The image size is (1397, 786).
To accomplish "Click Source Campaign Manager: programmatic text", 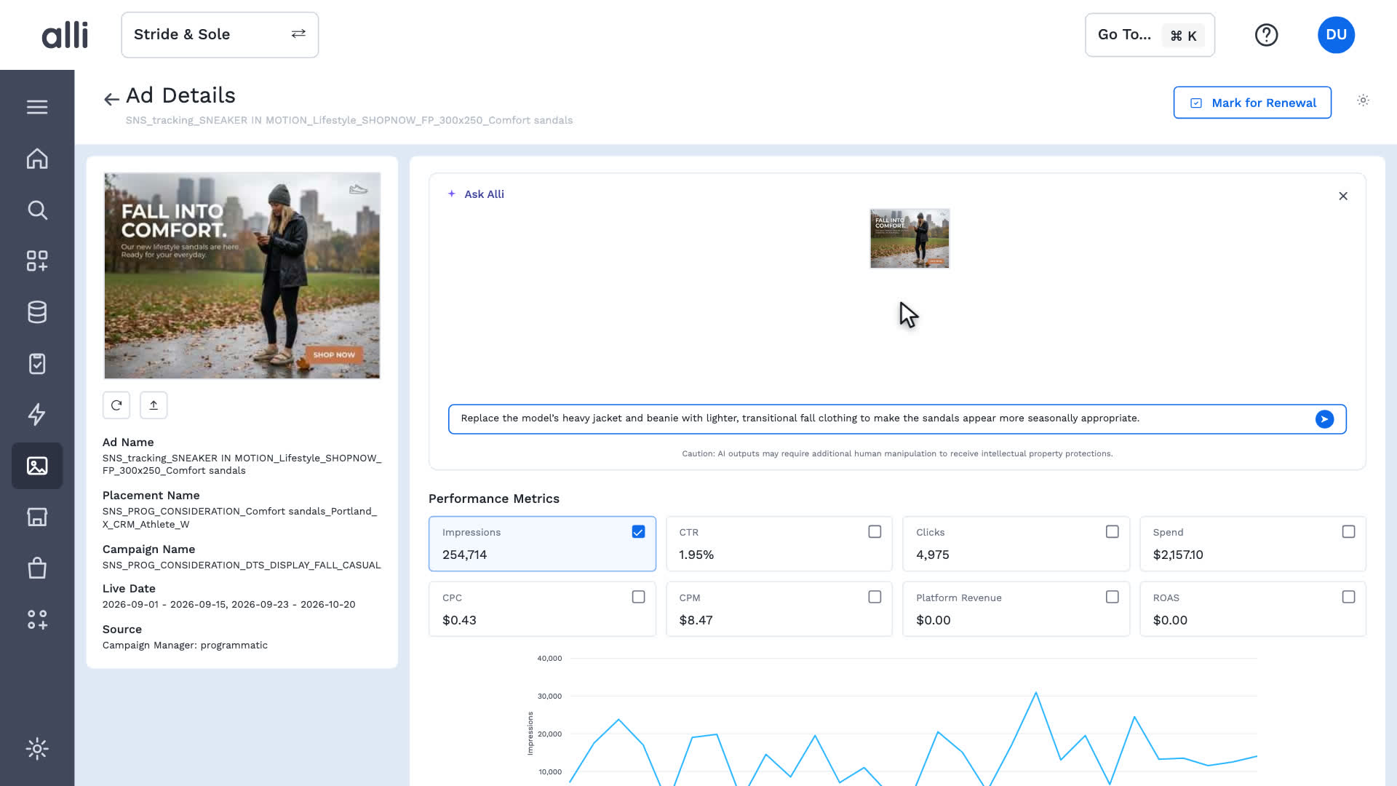I will (x=185, y=646).
